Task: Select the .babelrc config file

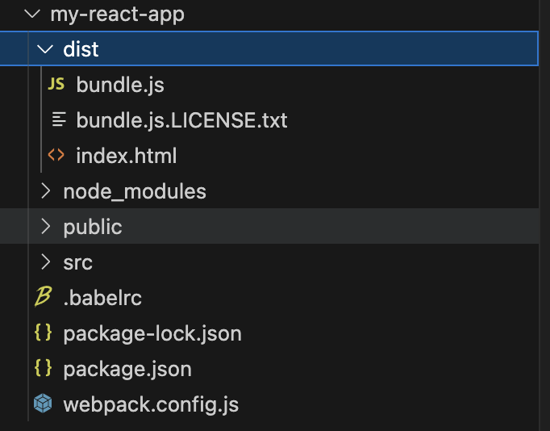Action: click(x=102, y=298)
